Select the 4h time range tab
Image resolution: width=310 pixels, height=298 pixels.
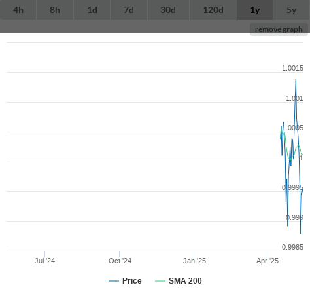[x=18, y=10]
